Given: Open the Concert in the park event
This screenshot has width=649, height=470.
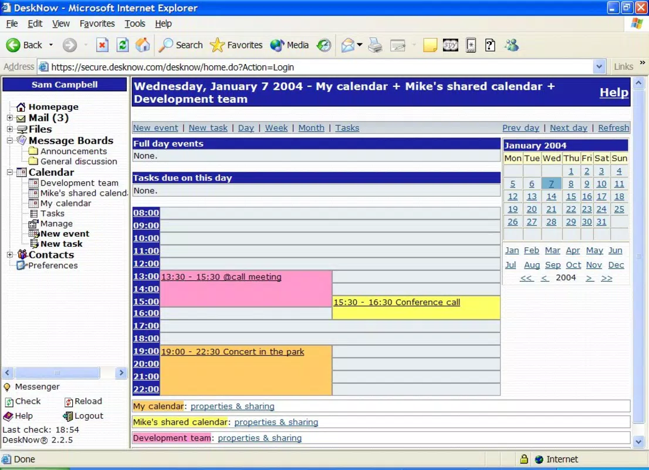Looking at the screenshot, I should pyautogui.click(x=232, y=351).
